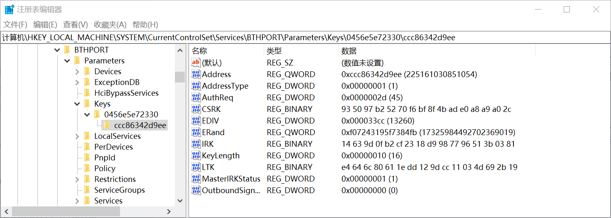Click the folder icon of ccc86342d9ee key
Viewport: 611px width, 218px height.
coord(107,125)
